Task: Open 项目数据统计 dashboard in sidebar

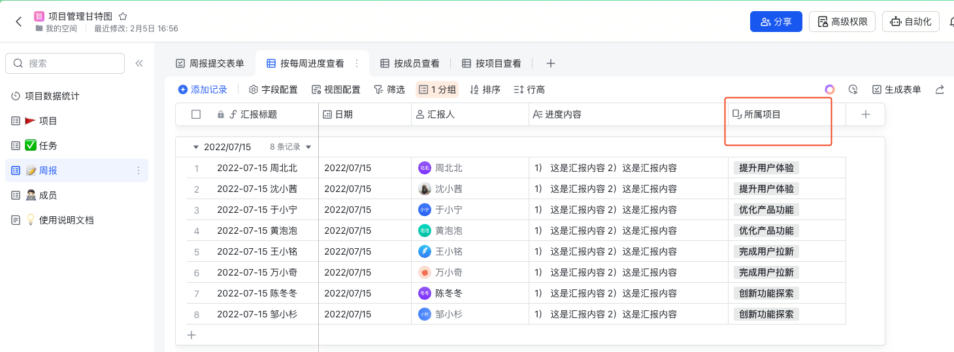Action: (76, 96)
